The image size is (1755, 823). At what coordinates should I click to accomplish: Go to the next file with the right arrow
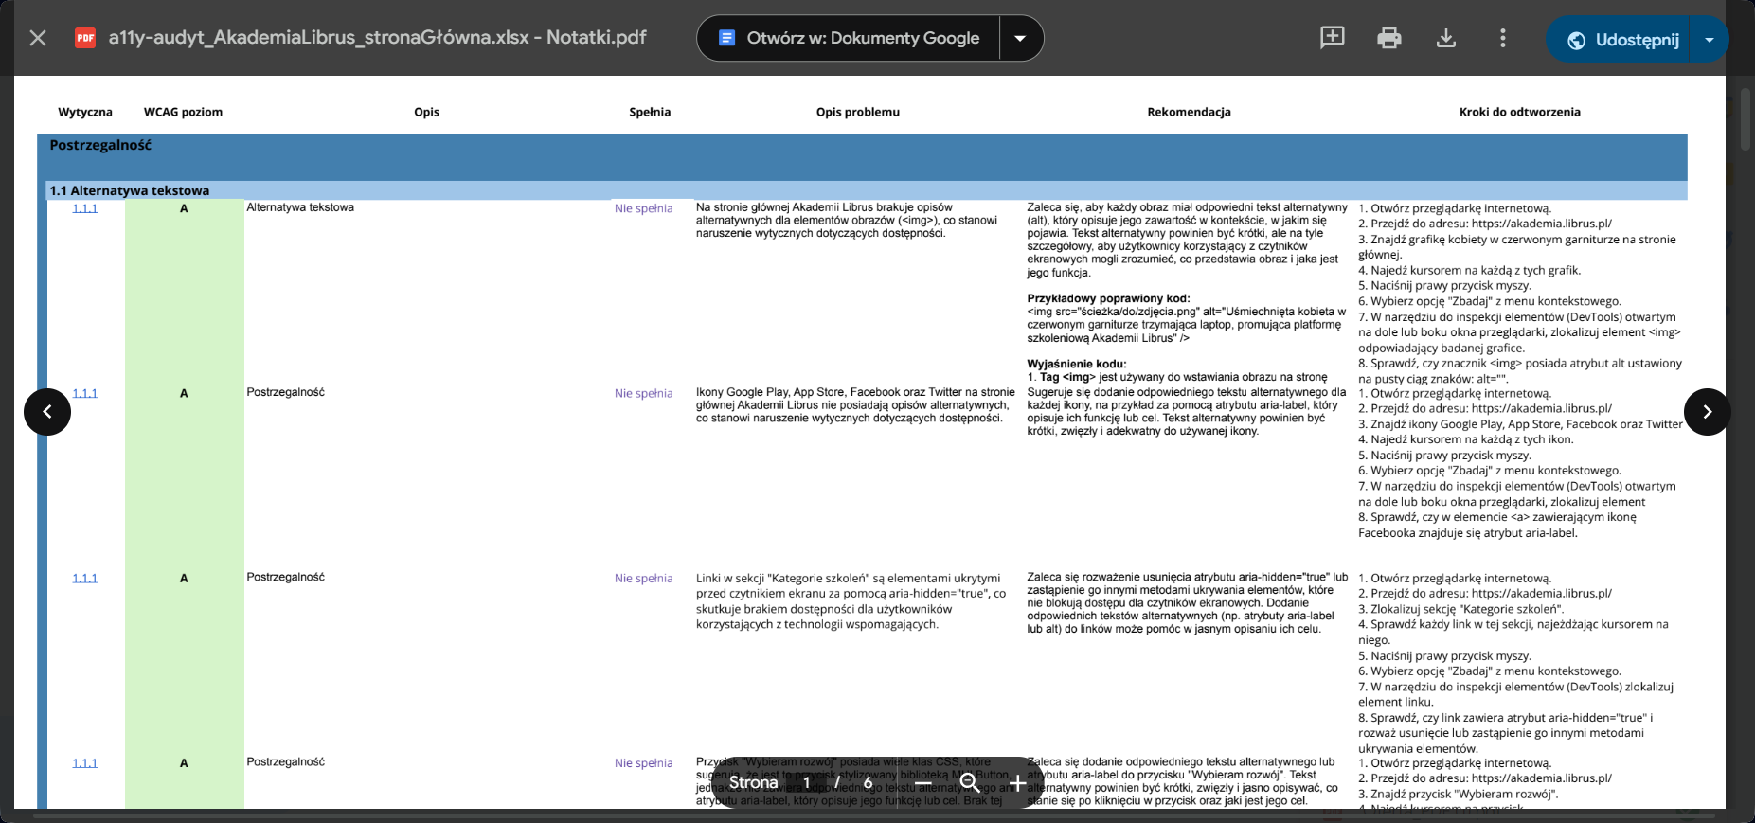[x=1708, y=412]
